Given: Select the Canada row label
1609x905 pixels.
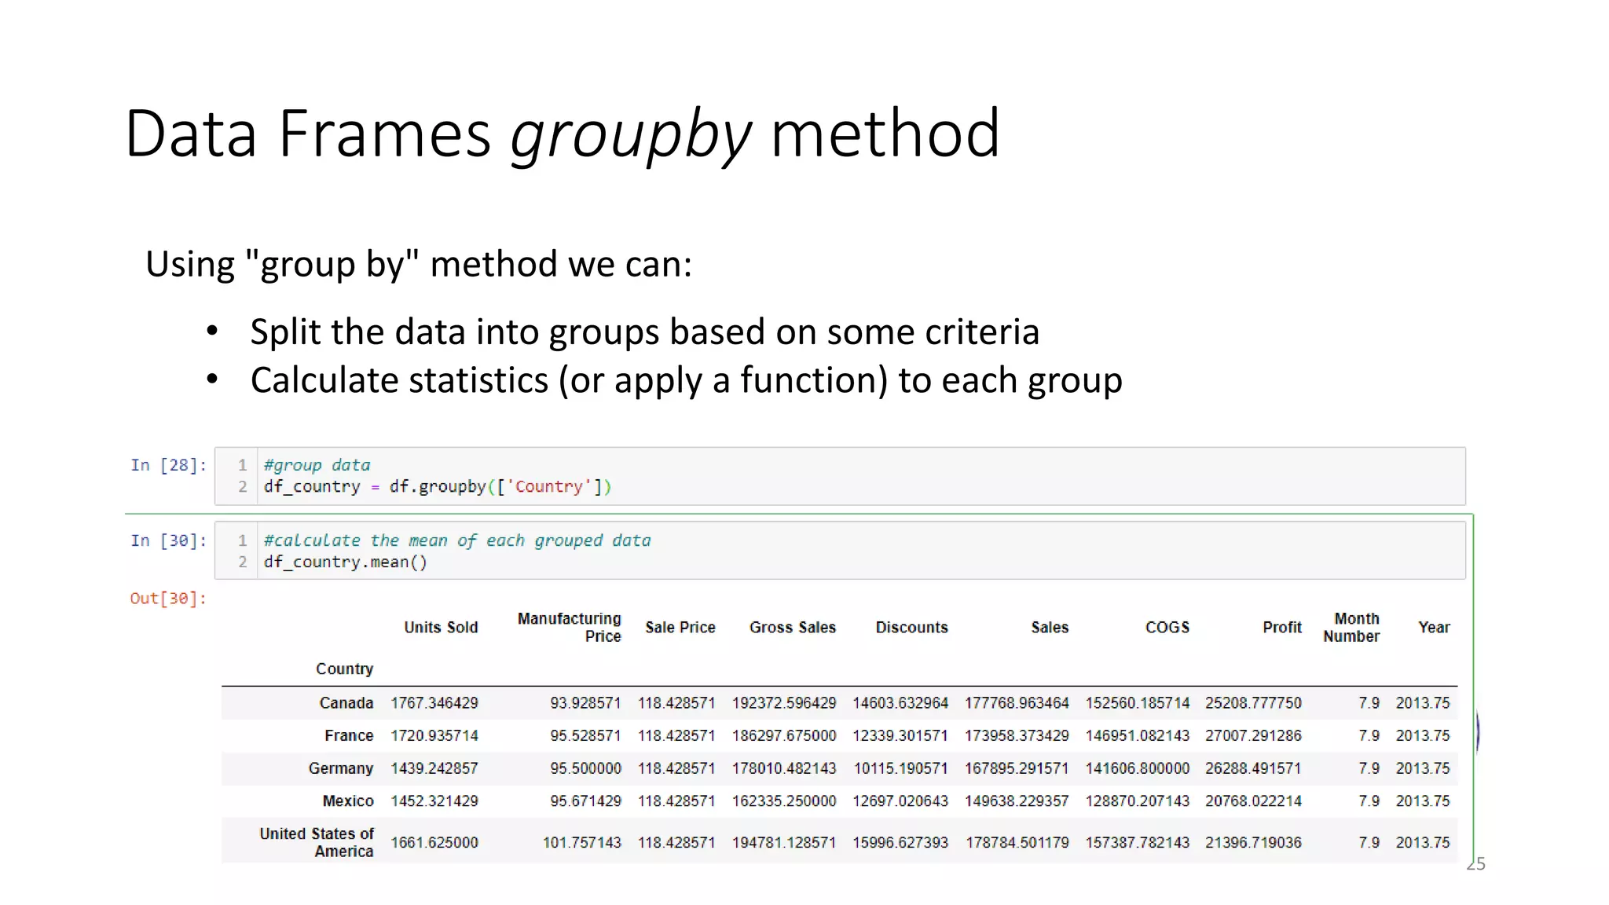Looking at the screenshot, I should 346,703.
